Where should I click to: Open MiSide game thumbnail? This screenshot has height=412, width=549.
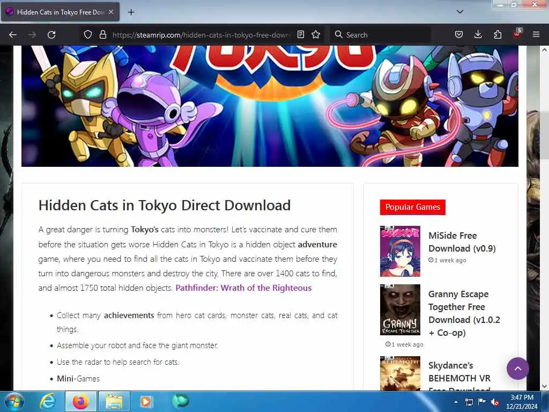click(x=400, y=251)
